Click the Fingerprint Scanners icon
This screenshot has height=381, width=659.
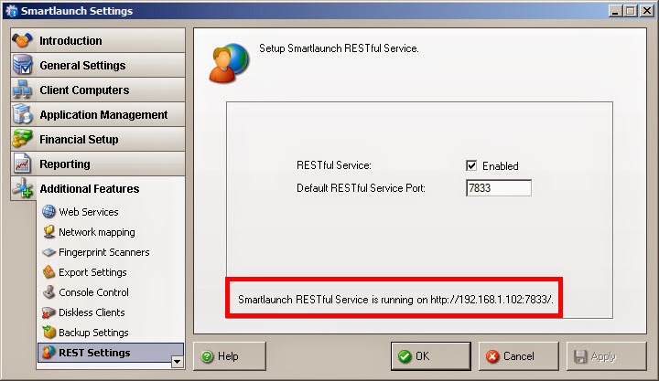coord(49,252)
